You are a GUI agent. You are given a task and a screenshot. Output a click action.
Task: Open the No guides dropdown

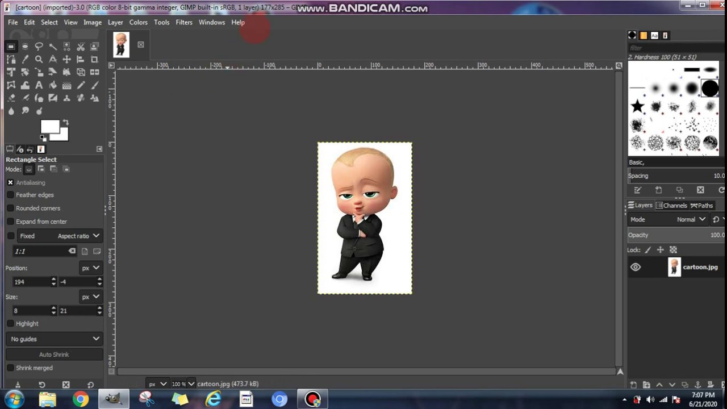55,339
